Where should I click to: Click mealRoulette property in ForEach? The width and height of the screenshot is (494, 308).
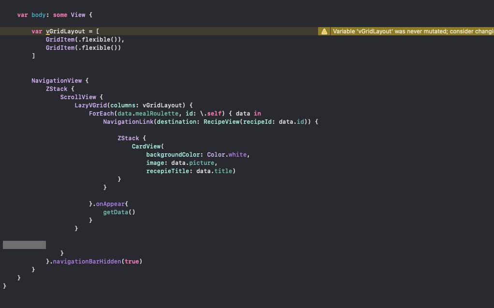click(157, 114)
